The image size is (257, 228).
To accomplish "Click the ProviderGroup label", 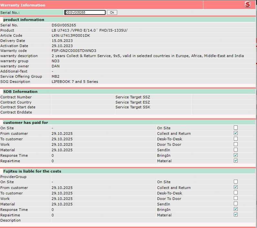I will [13, 177].
